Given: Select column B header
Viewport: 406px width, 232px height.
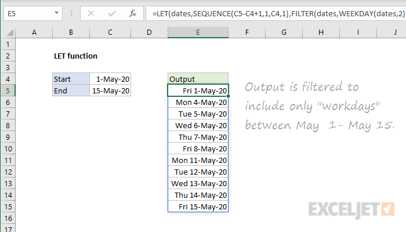Looking at the screenshot, I should [71, 32].
